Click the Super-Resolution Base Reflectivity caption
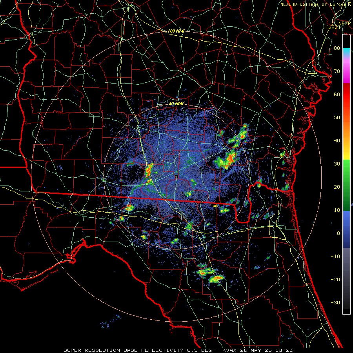The width and height of the screenshot is (353, 353). click(178, 350)
